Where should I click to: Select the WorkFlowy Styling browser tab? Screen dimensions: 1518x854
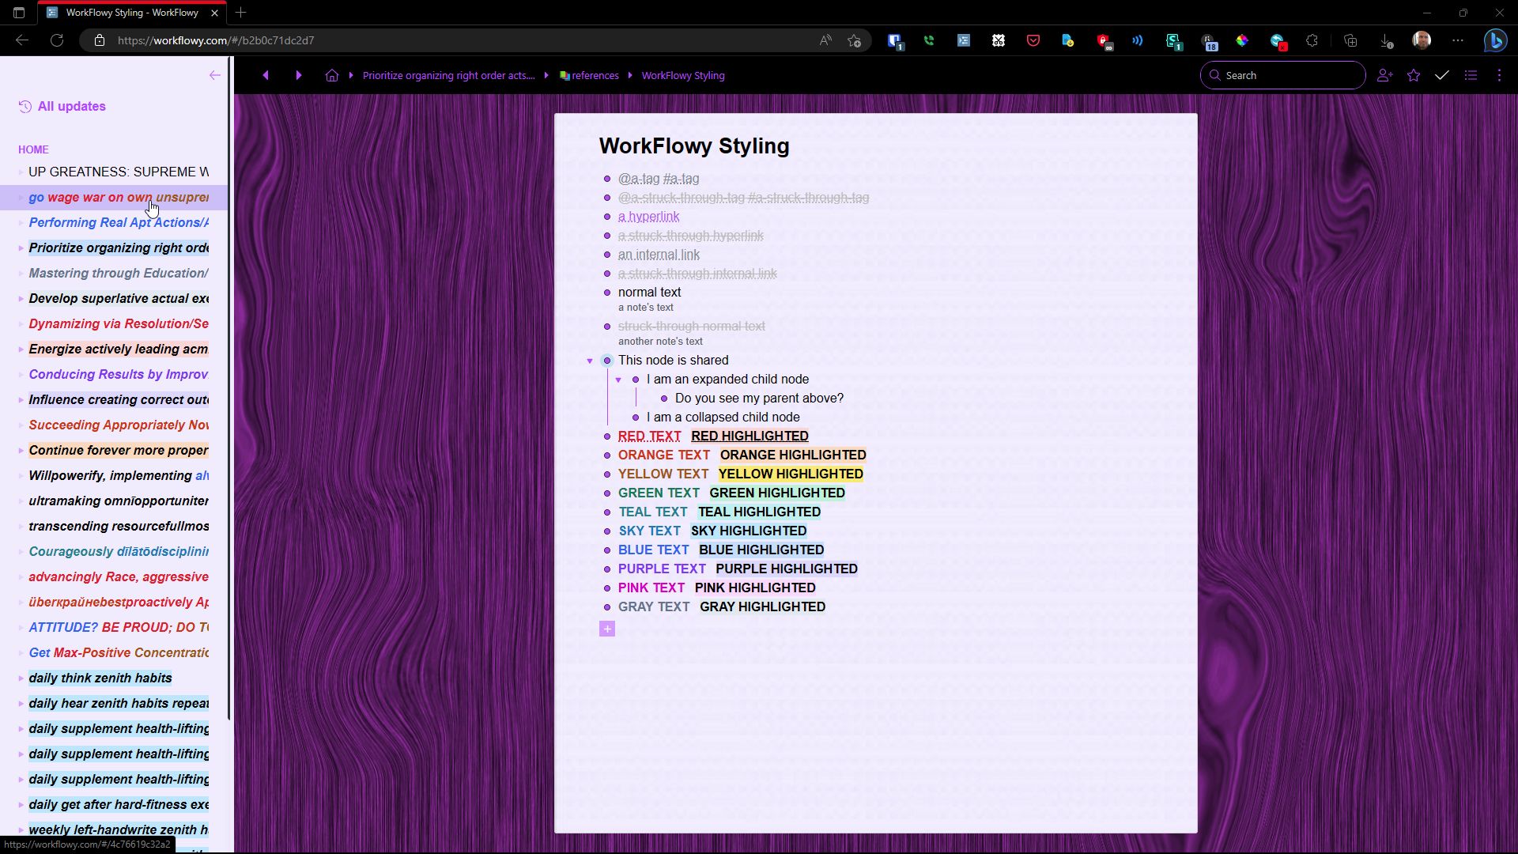pyautogui.click(x=131, y=13)
